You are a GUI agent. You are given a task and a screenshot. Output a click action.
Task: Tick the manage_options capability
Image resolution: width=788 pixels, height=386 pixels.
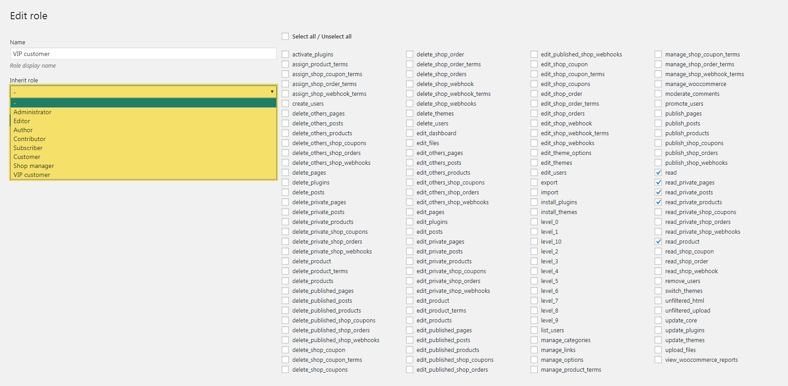click(x=534, y=360)
